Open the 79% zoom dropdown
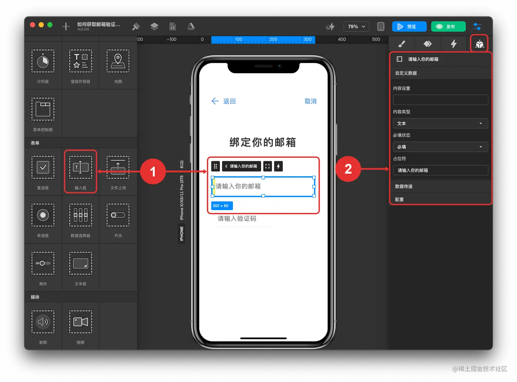 pos(356,27)
